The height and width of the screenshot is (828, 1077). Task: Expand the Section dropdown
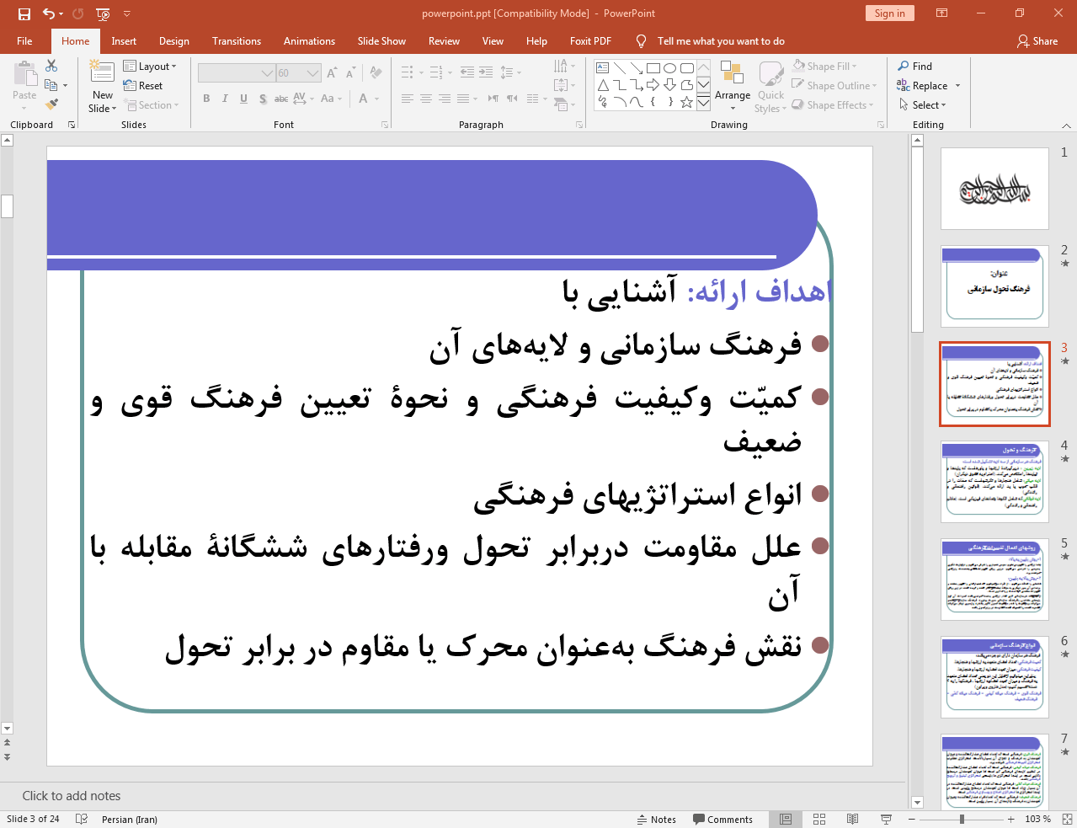tap(152, 105)
